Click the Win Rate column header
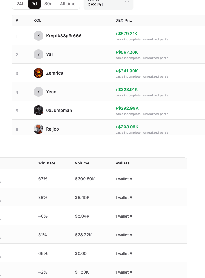The image size is (205, 278). tap(47, 163)
